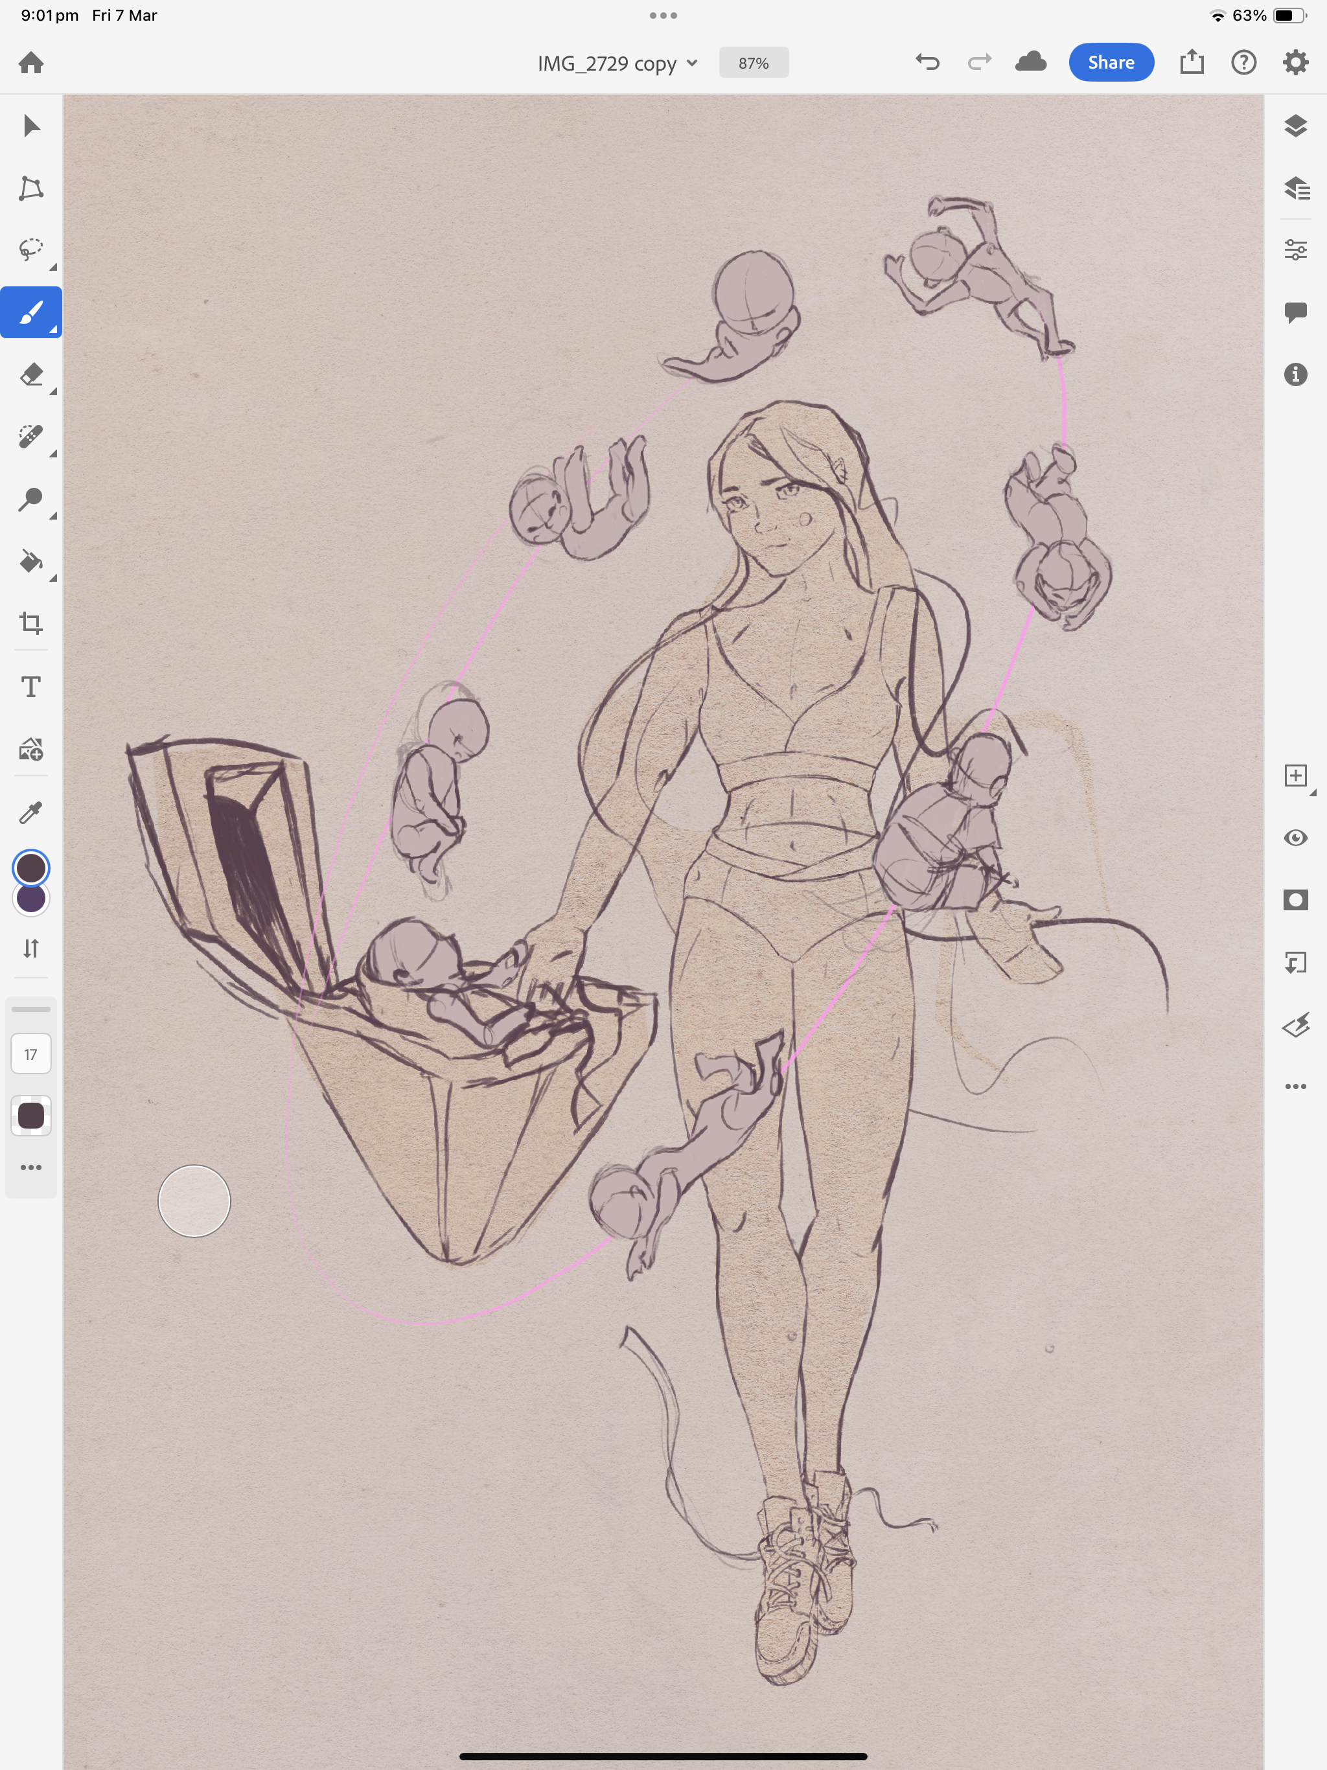The width and height of the screenshot is (1327, 1770).
Task: Expand more brush options ellipsis
Action: click(x=30, y=1167)
